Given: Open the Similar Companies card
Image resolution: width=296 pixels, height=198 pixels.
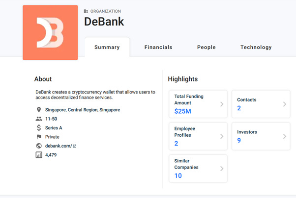Looking at the screenshot, I should (198, 169).
